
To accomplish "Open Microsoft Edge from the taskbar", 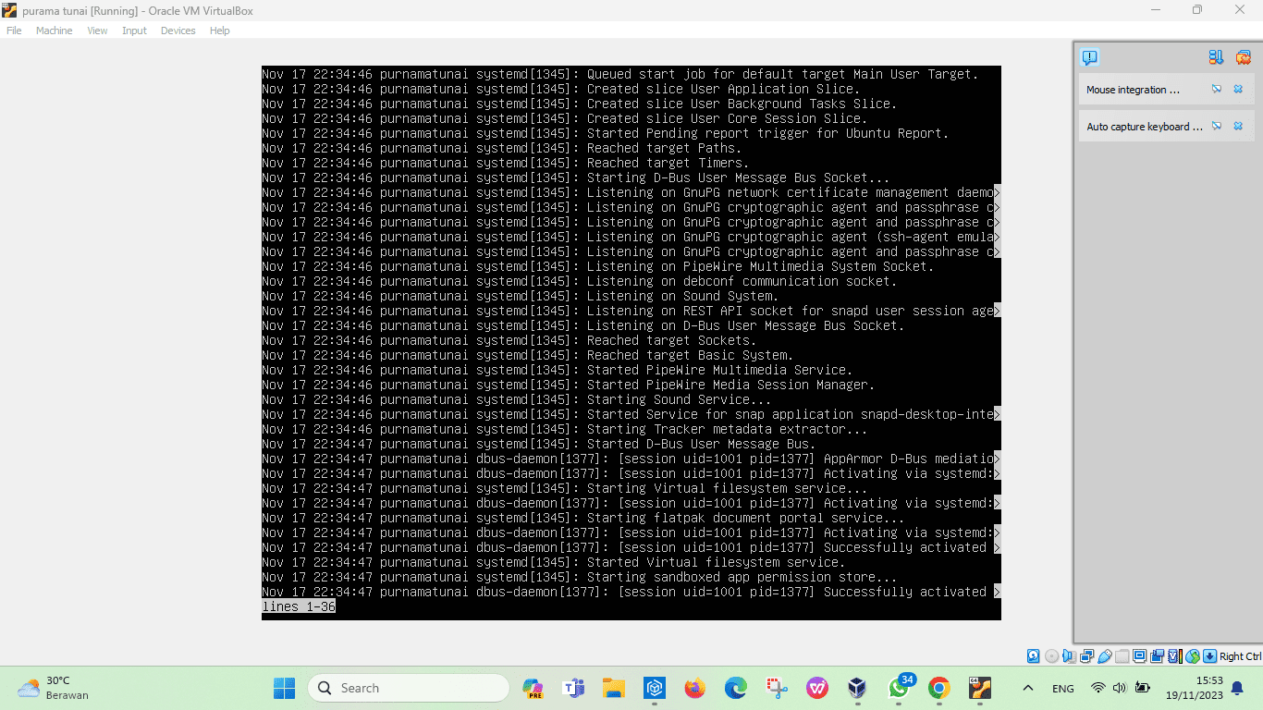I will click(x=735, y=688).
